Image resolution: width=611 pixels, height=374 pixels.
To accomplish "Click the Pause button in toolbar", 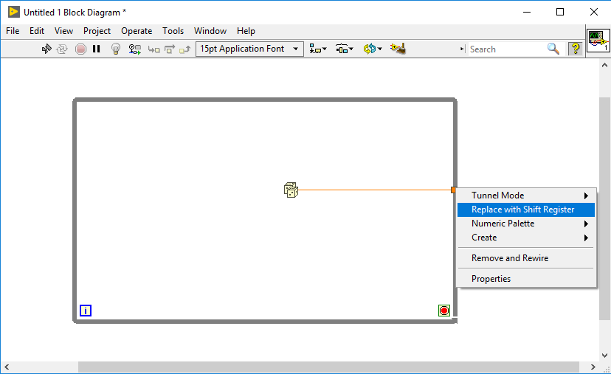I will (x=96, y=49).
